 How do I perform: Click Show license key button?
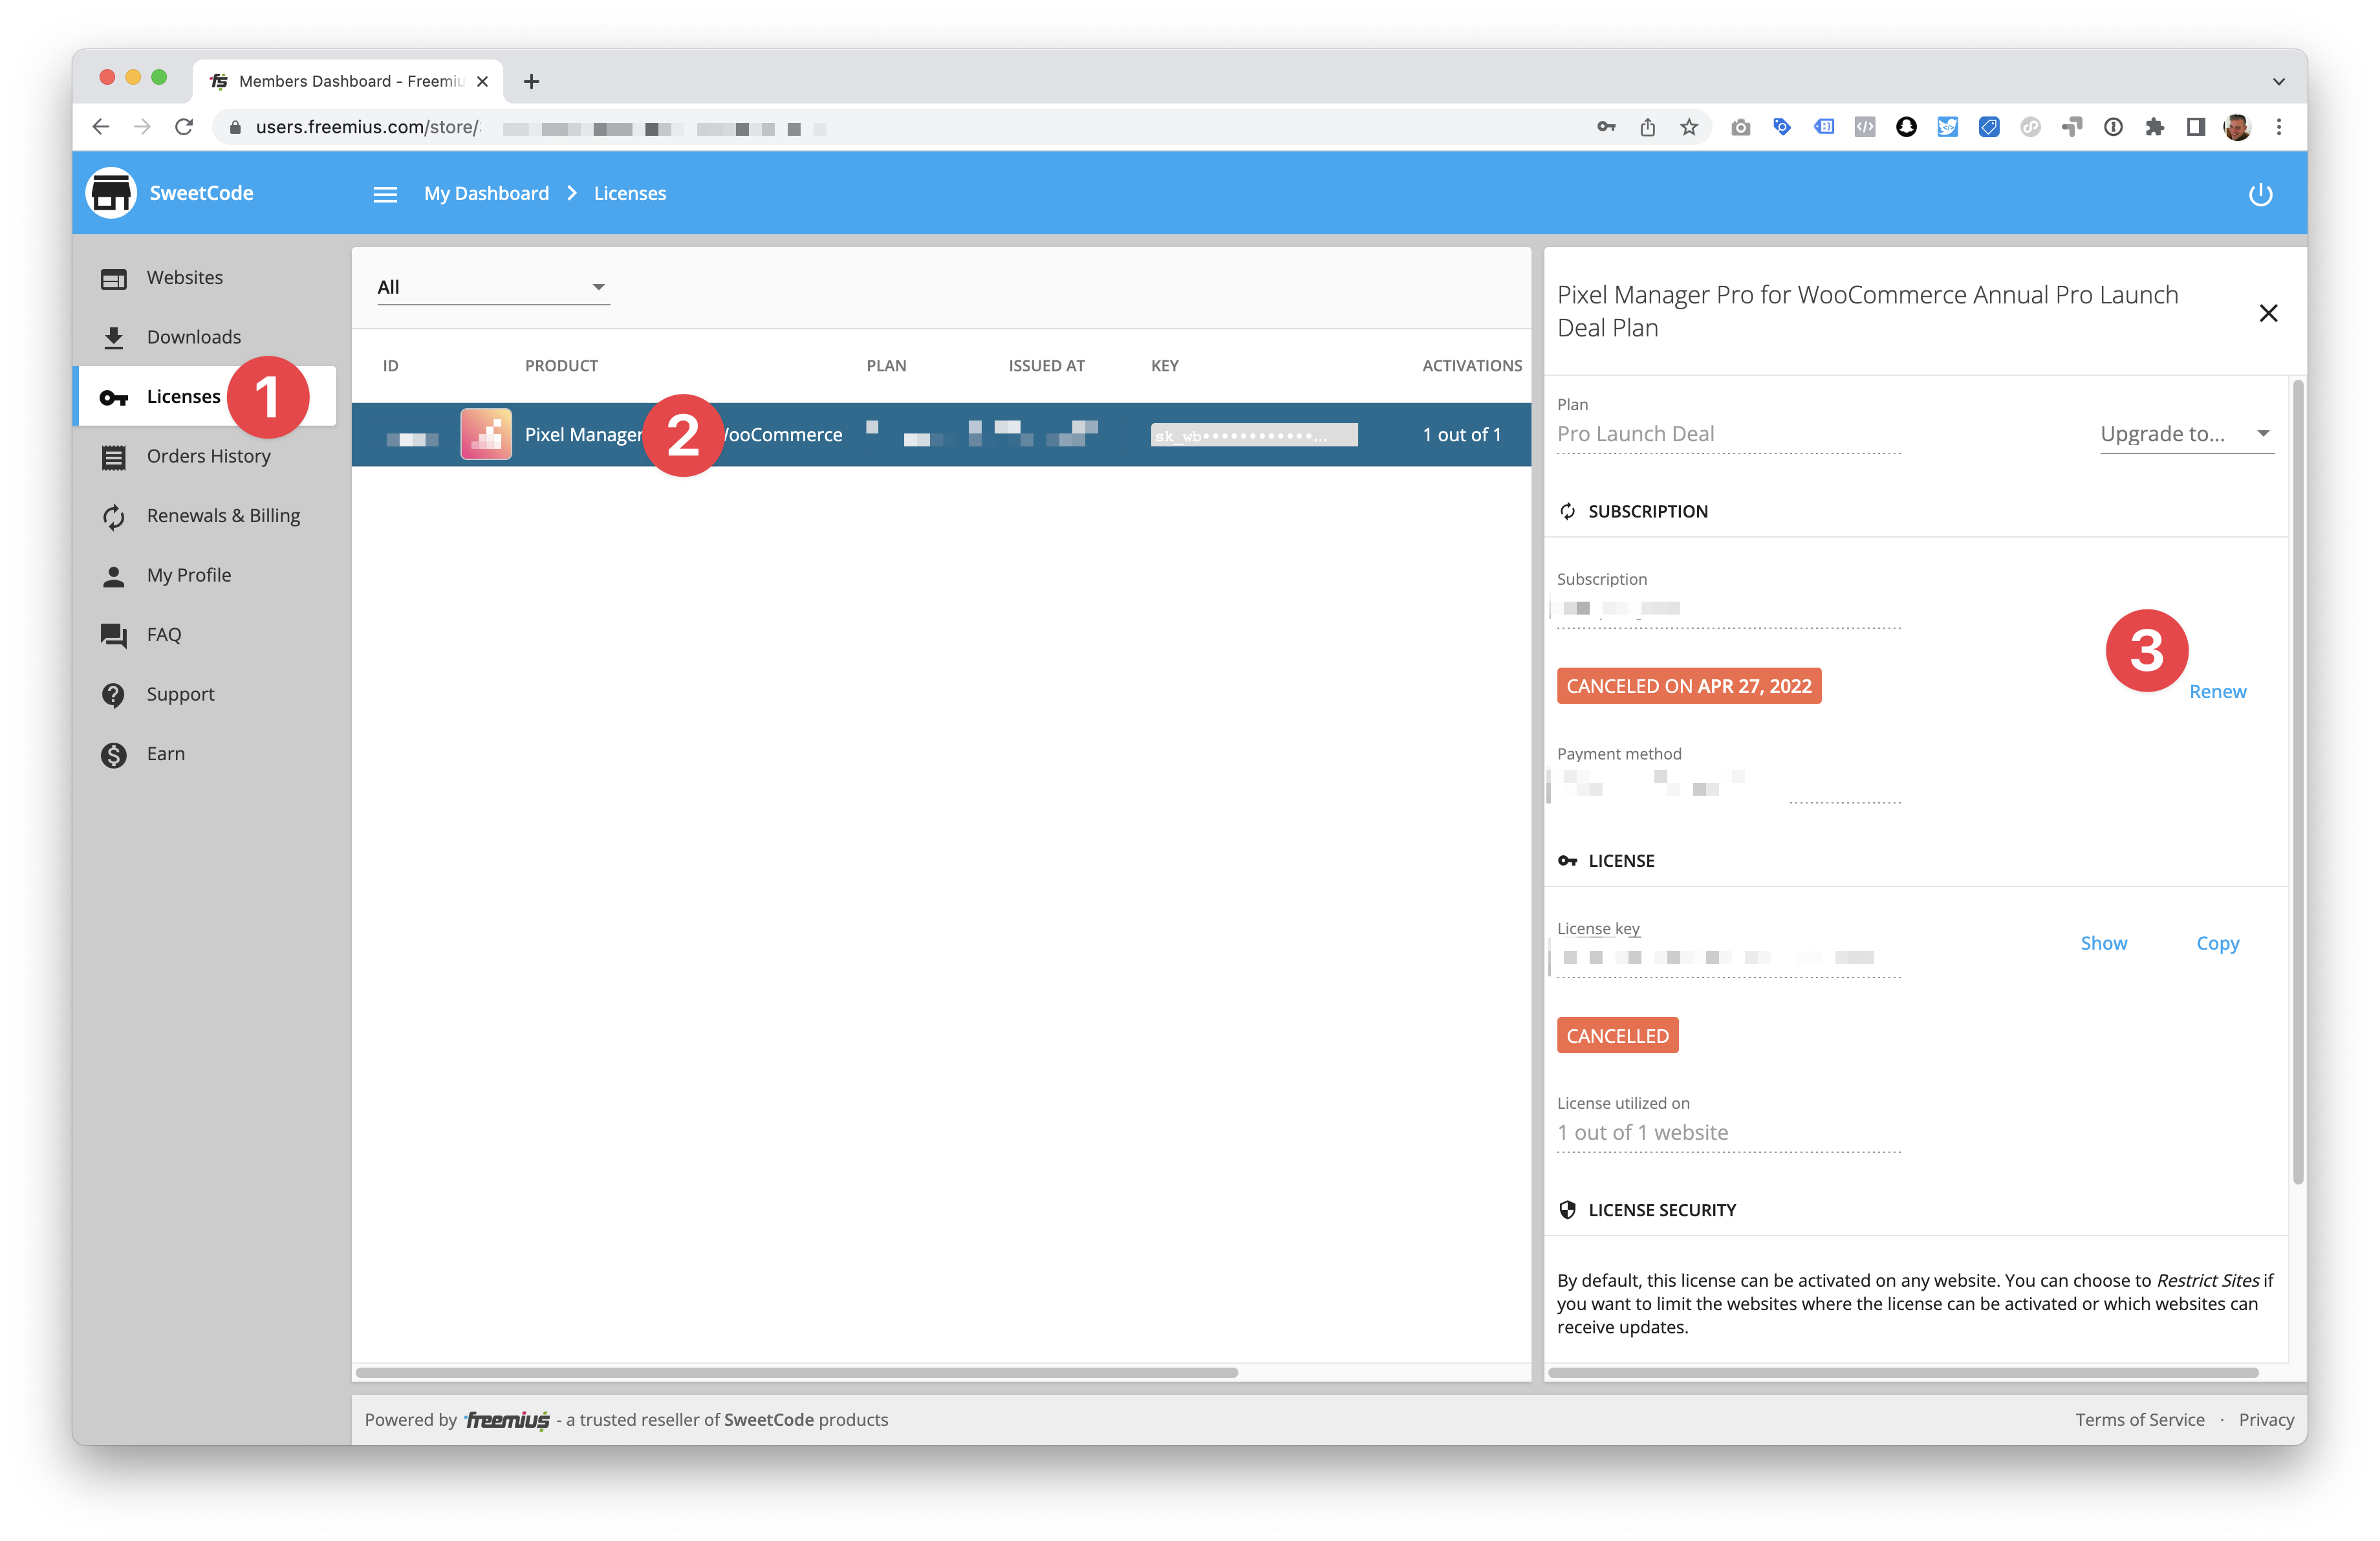point(2104,944)
